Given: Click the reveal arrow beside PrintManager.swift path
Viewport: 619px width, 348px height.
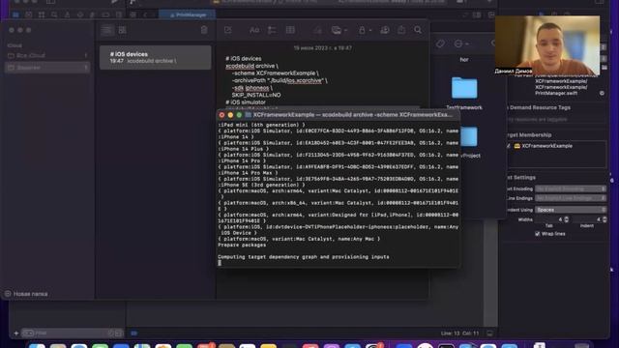Looking at the screenshot, I should [602, 93].
